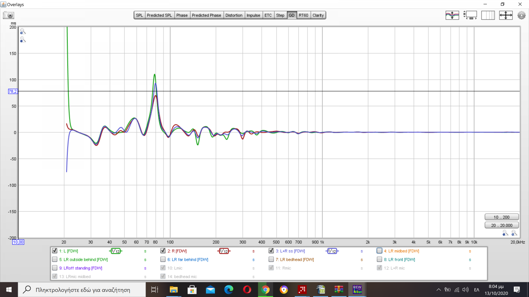529x297 pixels.
Task: Toggle the graph scrollbars icon
Action: point(470,15)
